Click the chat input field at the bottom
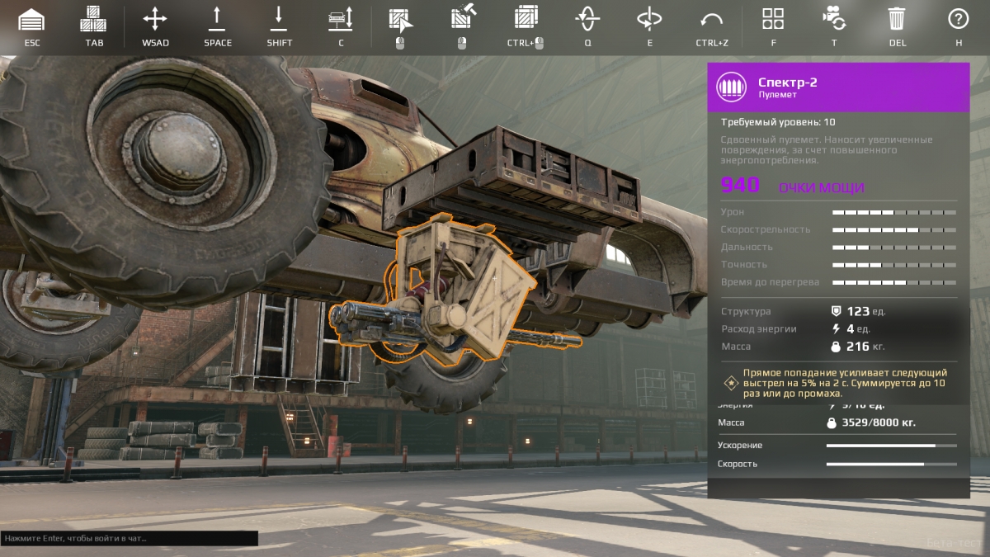This screenshot has width=990, height=557. click(x=129, y=538)
